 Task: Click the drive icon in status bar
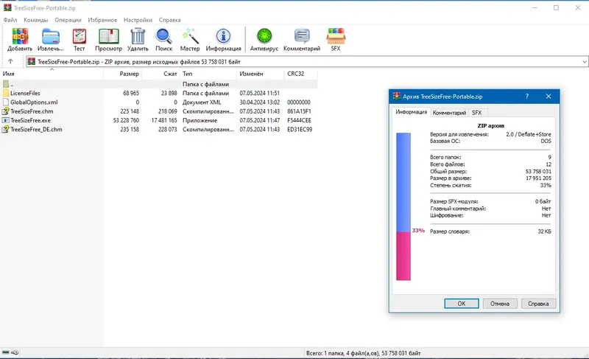(x=5, y=352)
